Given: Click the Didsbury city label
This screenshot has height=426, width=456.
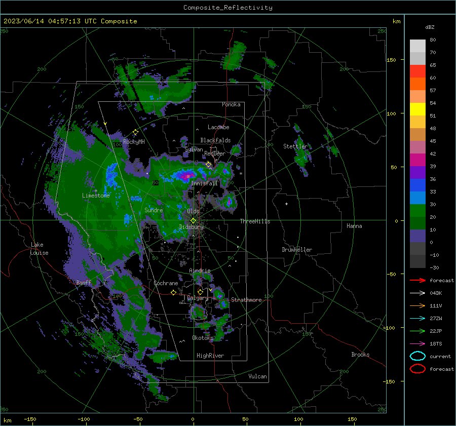Looking at the screenshot, I should (x=191, y=227).
